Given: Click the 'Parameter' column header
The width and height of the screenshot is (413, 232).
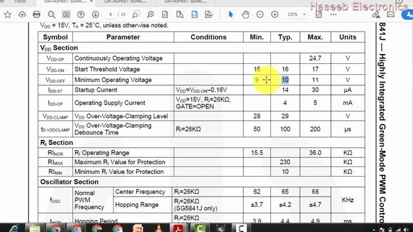Looking at the screenshot, I should tap(123, 37).
